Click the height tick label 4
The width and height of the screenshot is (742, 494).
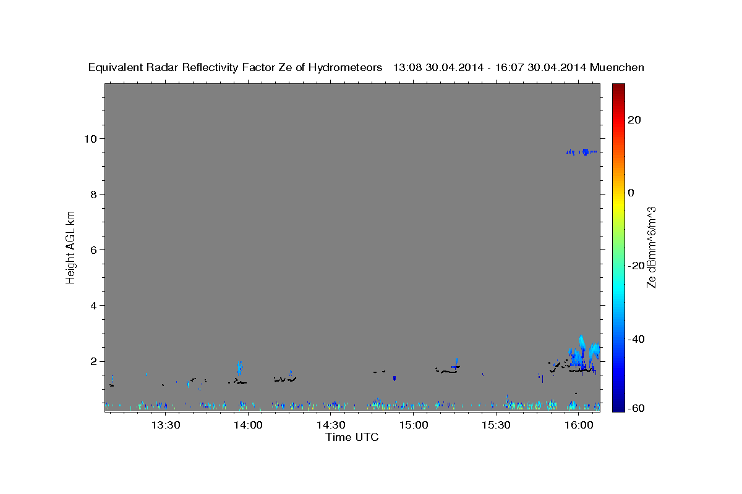click(95, 306)
